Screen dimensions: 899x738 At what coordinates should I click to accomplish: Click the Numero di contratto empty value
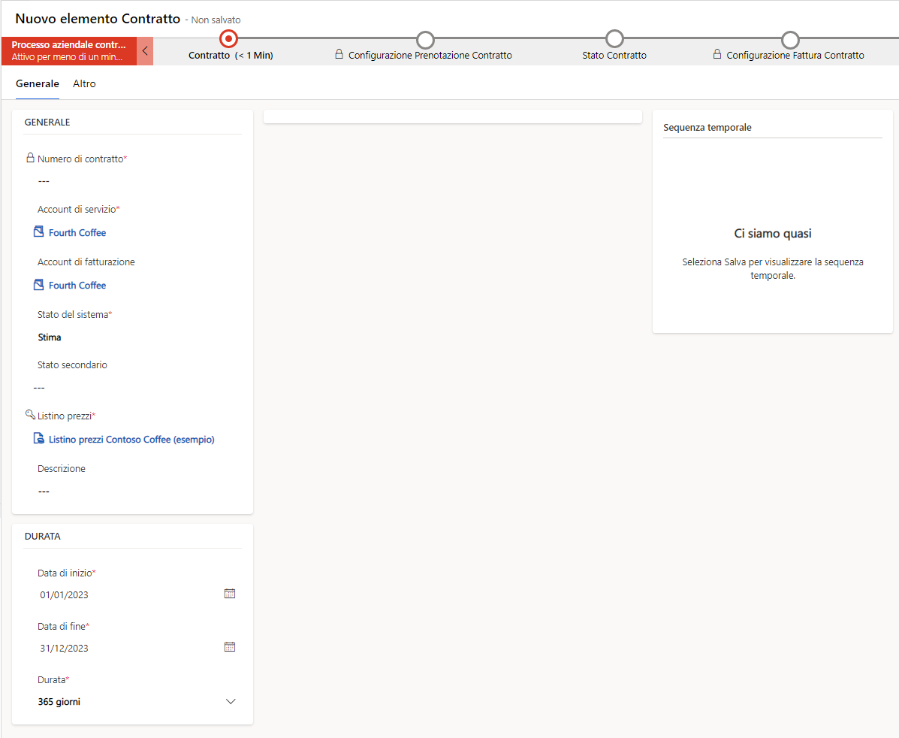click(x=44, y=181)
